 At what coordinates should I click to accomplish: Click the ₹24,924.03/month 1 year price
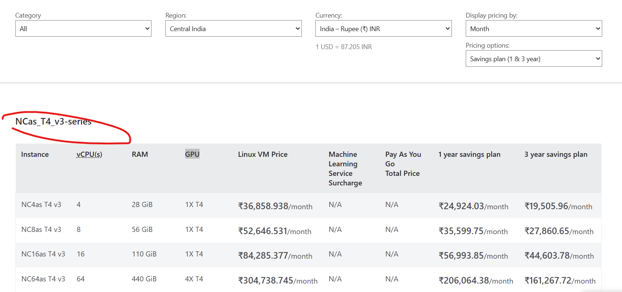tap(473, 206)
